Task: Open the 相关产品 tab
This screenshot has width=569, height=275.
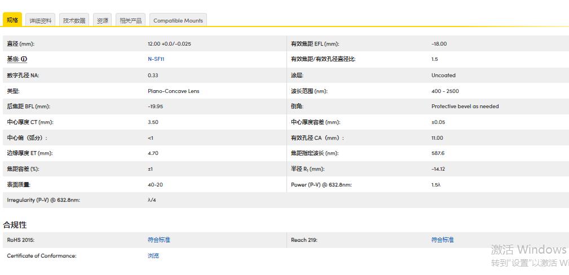Action: point(130,20)
